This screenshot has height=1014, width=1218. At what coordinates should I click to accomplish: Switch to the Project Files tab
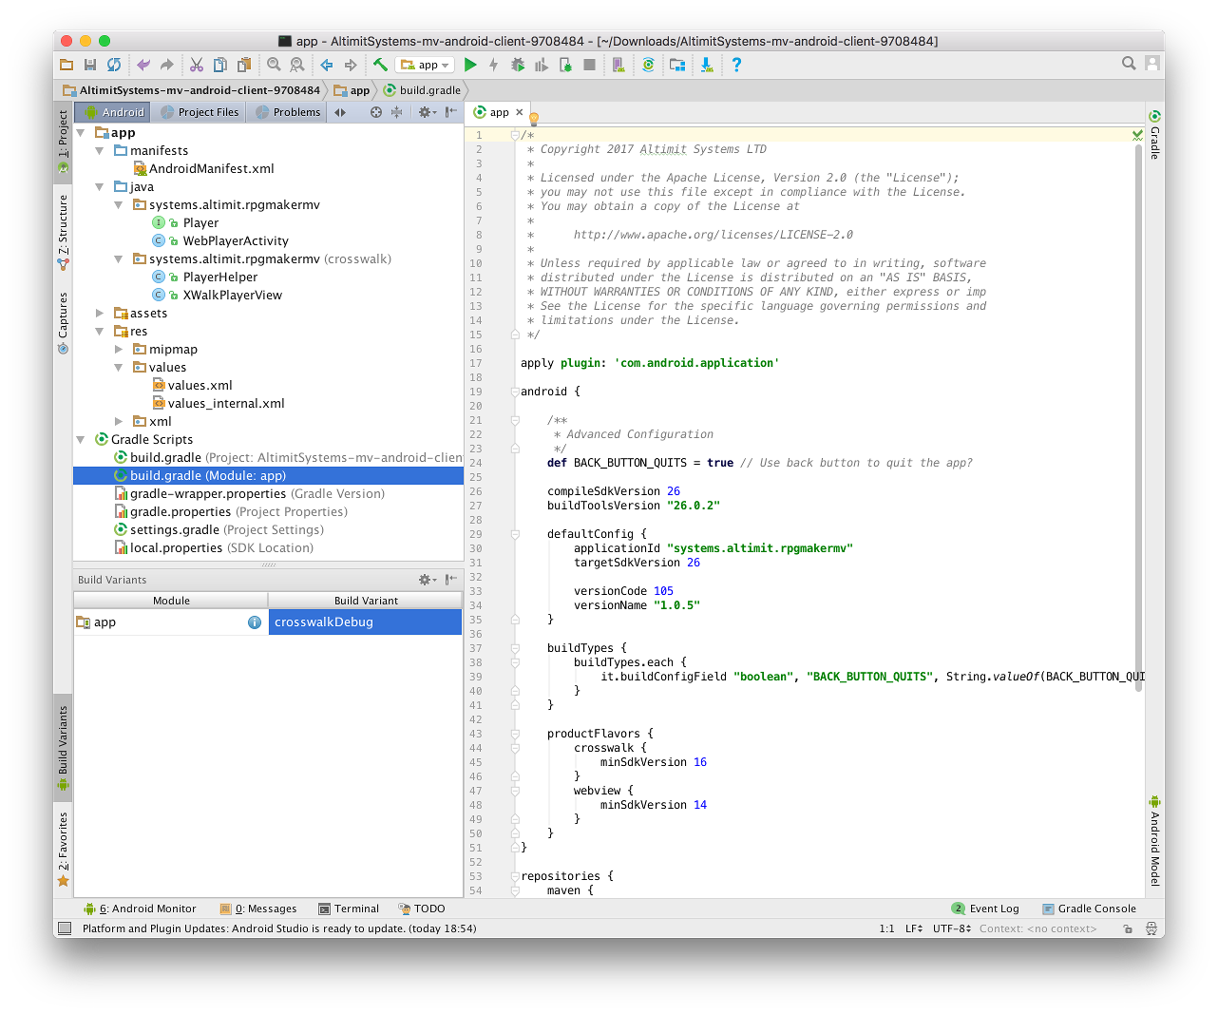pos(200,112)
